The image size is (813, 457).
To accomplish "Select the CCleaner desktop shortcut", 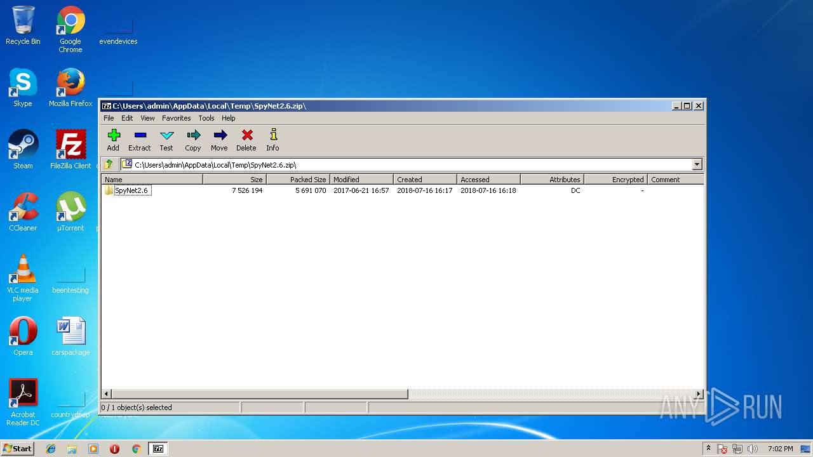I will 23,212.
